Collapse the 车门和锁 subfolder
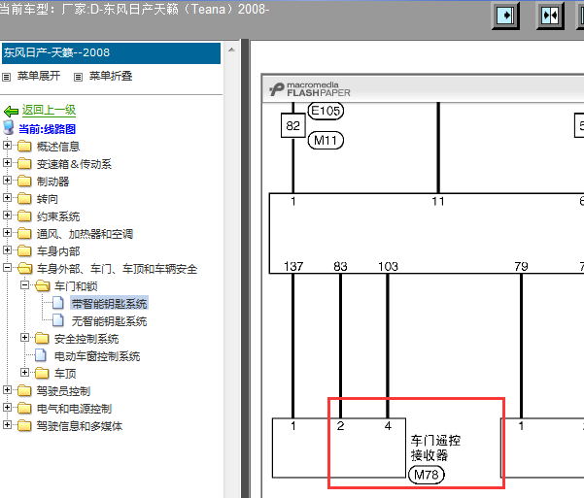 pyautogui.click(x=24, y=285)
